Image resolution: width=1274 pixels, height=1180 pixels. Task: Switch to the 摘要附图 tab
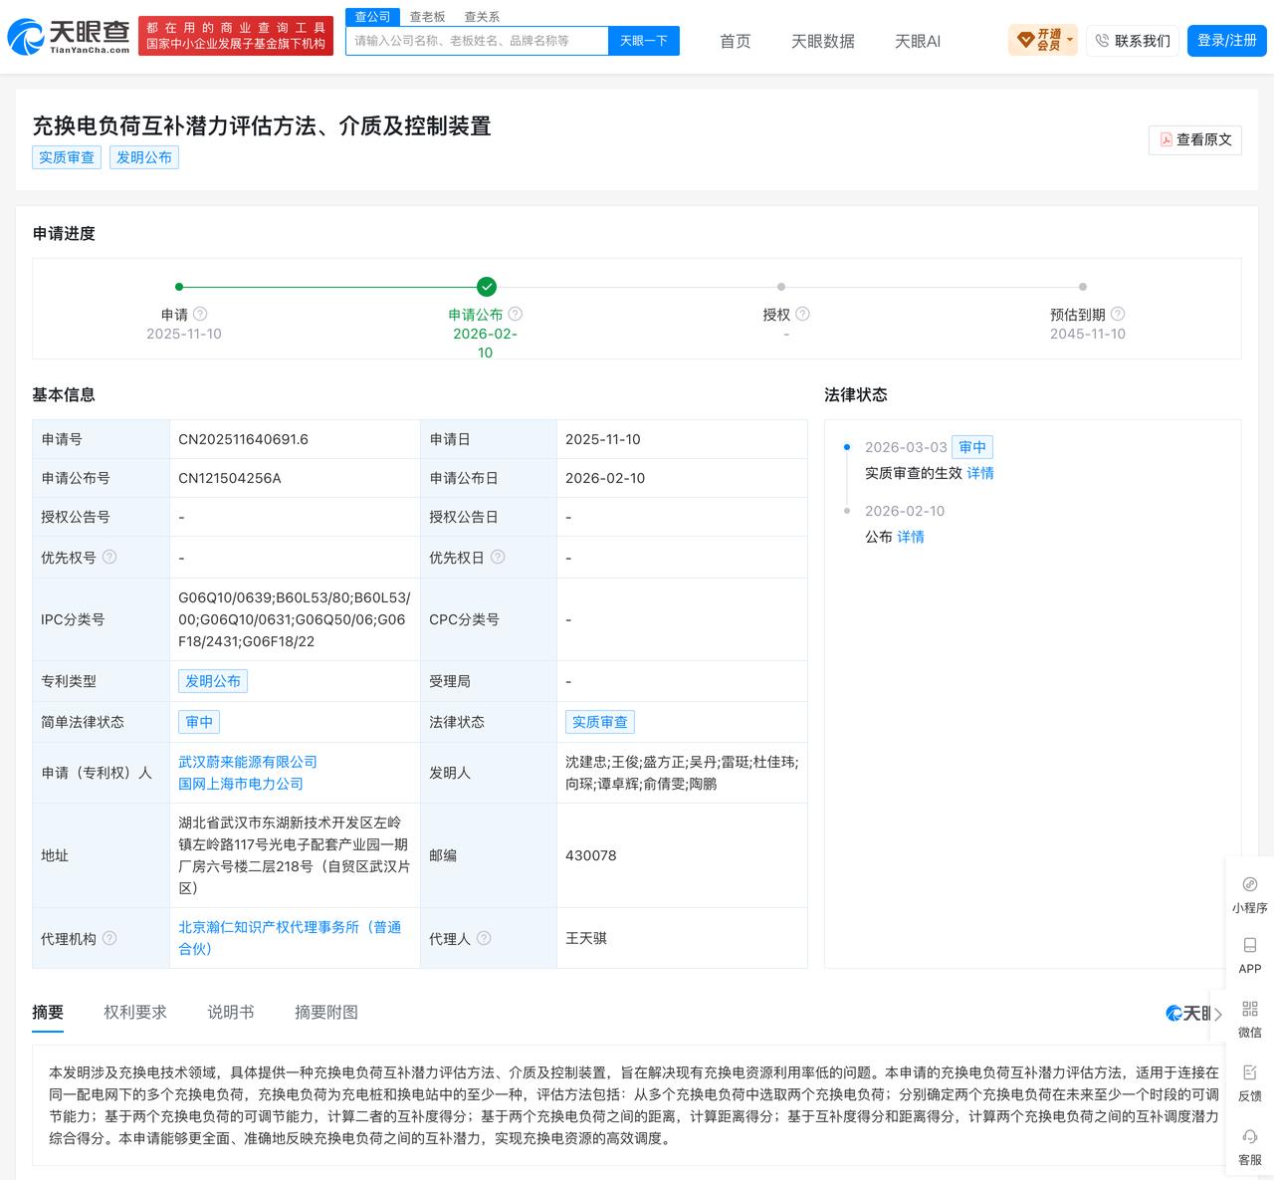pos(326,1012)
